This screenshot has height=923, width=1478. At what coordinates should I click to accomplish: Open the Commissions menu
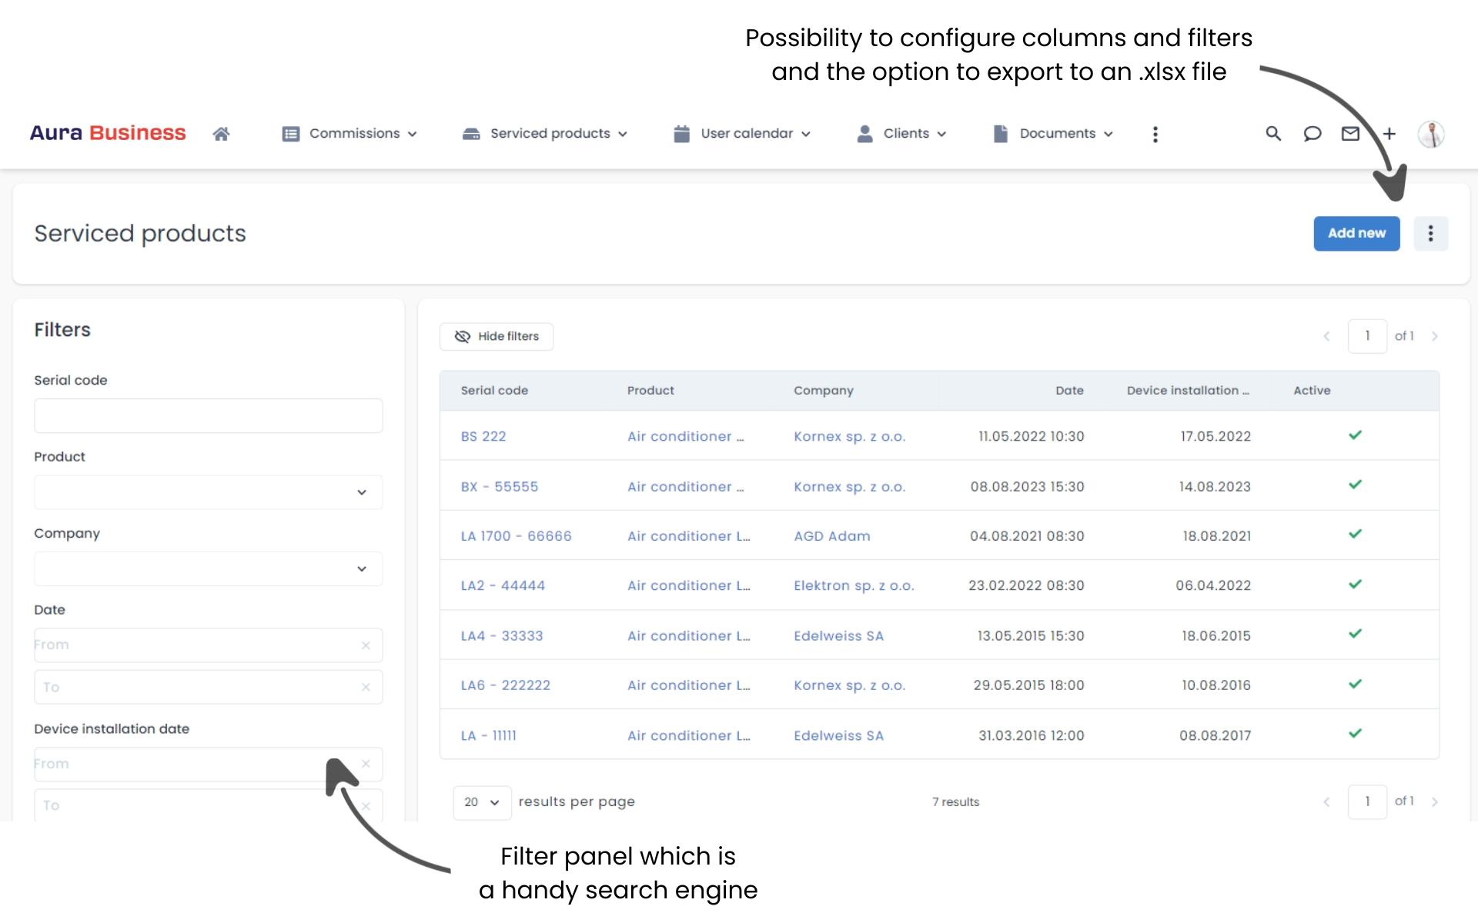tap(349, 134)
